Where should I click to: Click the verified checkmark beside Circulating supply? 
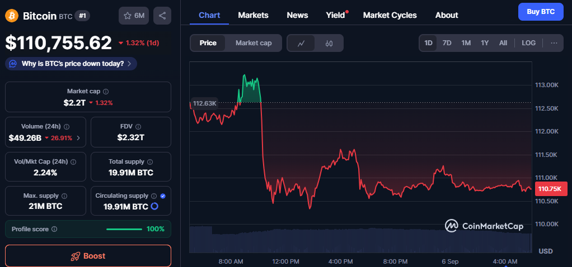click(163, 196)
